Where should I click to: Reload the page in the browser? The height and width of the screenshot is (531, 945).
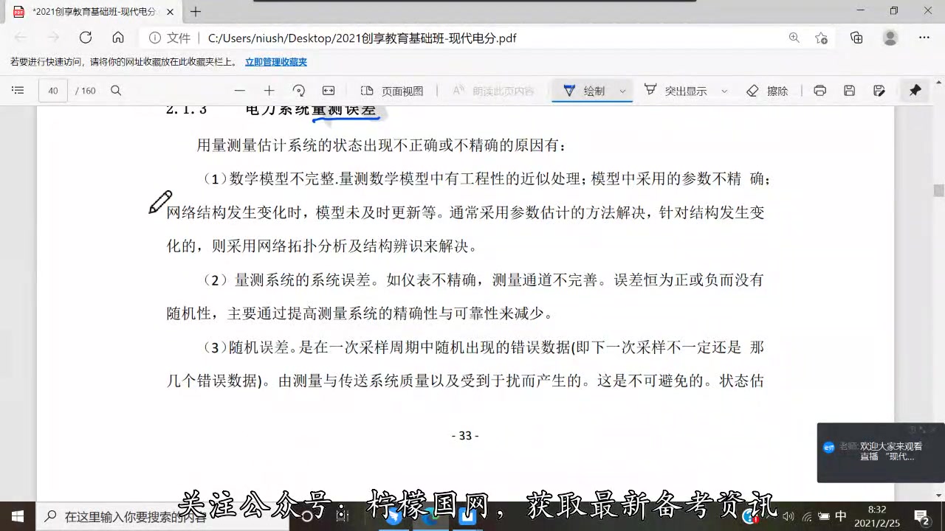[86, 38]
